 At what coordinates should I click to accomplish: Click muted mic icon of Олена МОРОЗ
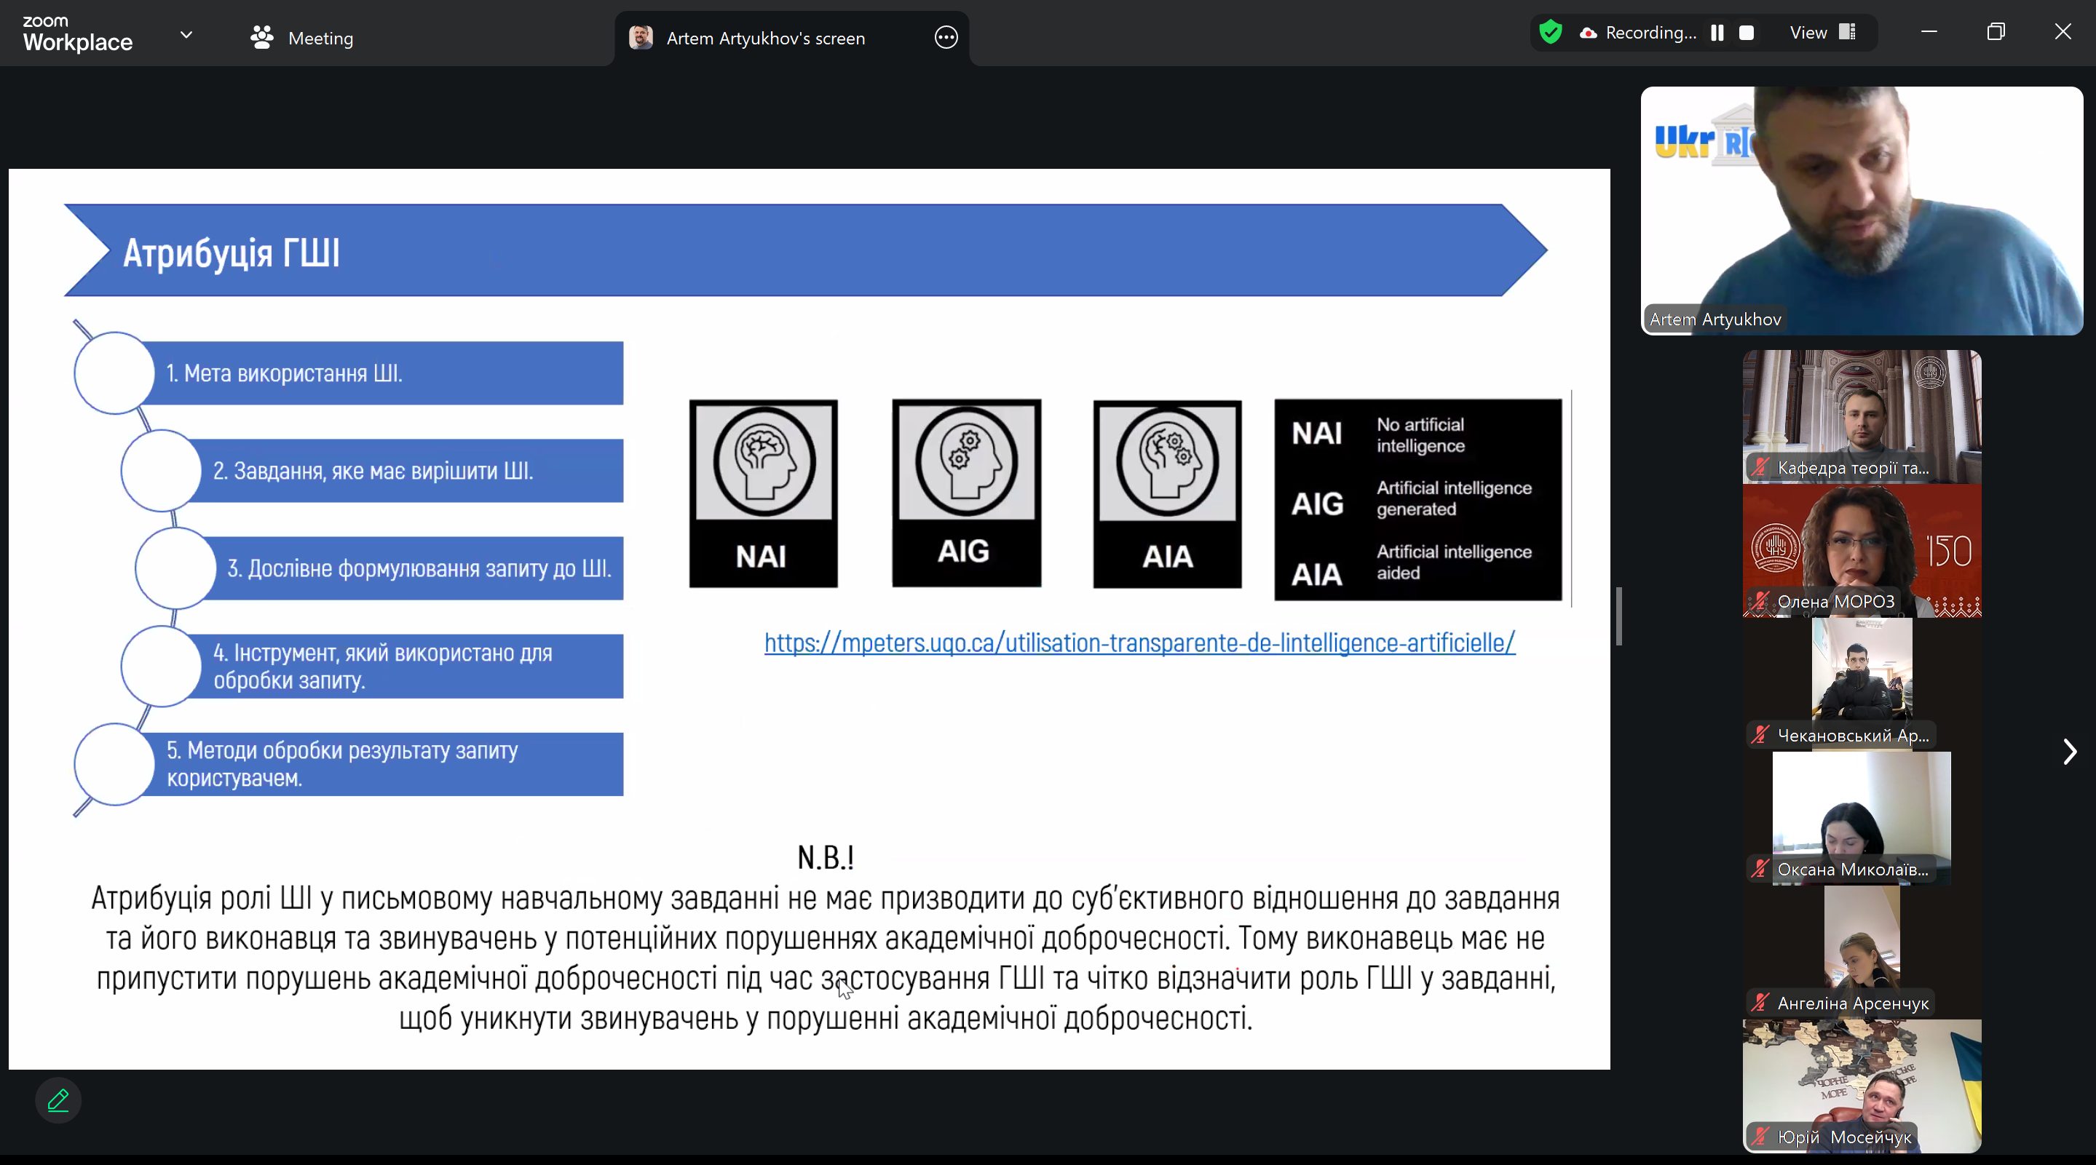tap(1761, 602)
